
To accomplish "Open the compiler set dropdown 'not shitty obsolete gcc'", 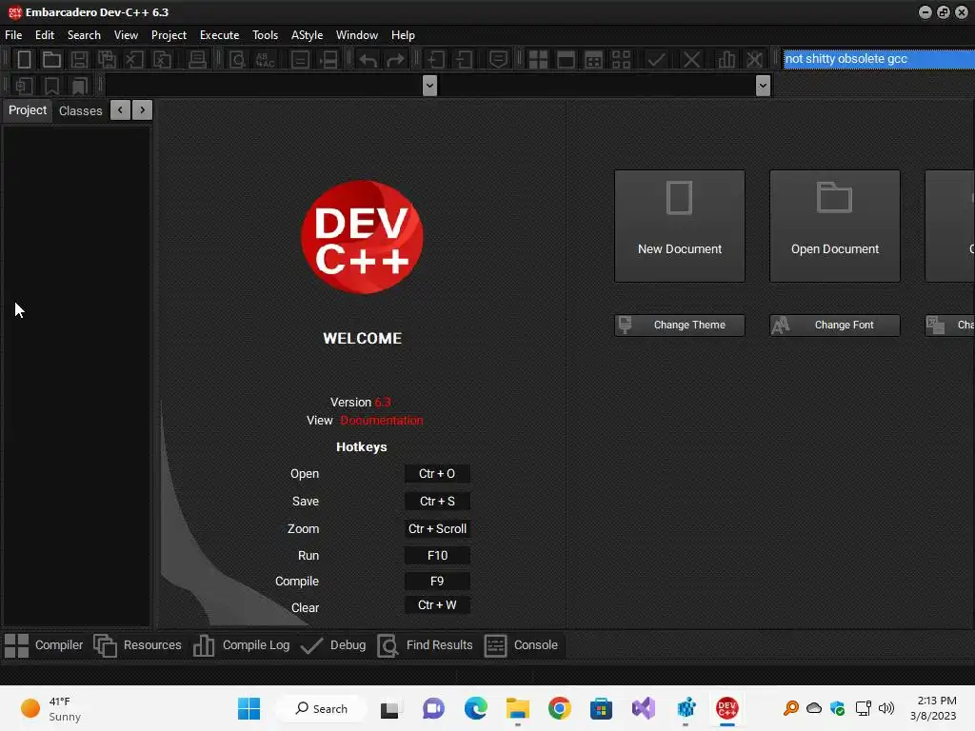I will [x=879, y=59].
